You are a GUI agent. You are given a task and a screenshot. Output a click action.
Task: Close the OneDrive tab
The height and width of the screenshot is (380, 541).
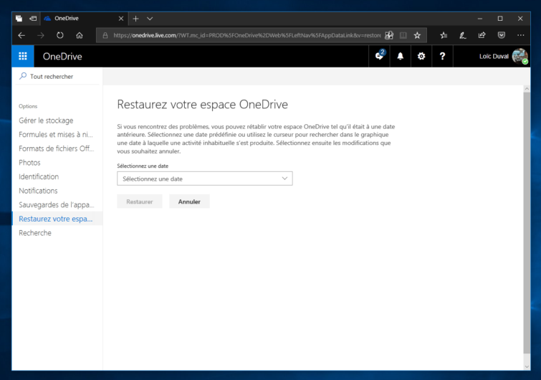click(x=121, y=19)
